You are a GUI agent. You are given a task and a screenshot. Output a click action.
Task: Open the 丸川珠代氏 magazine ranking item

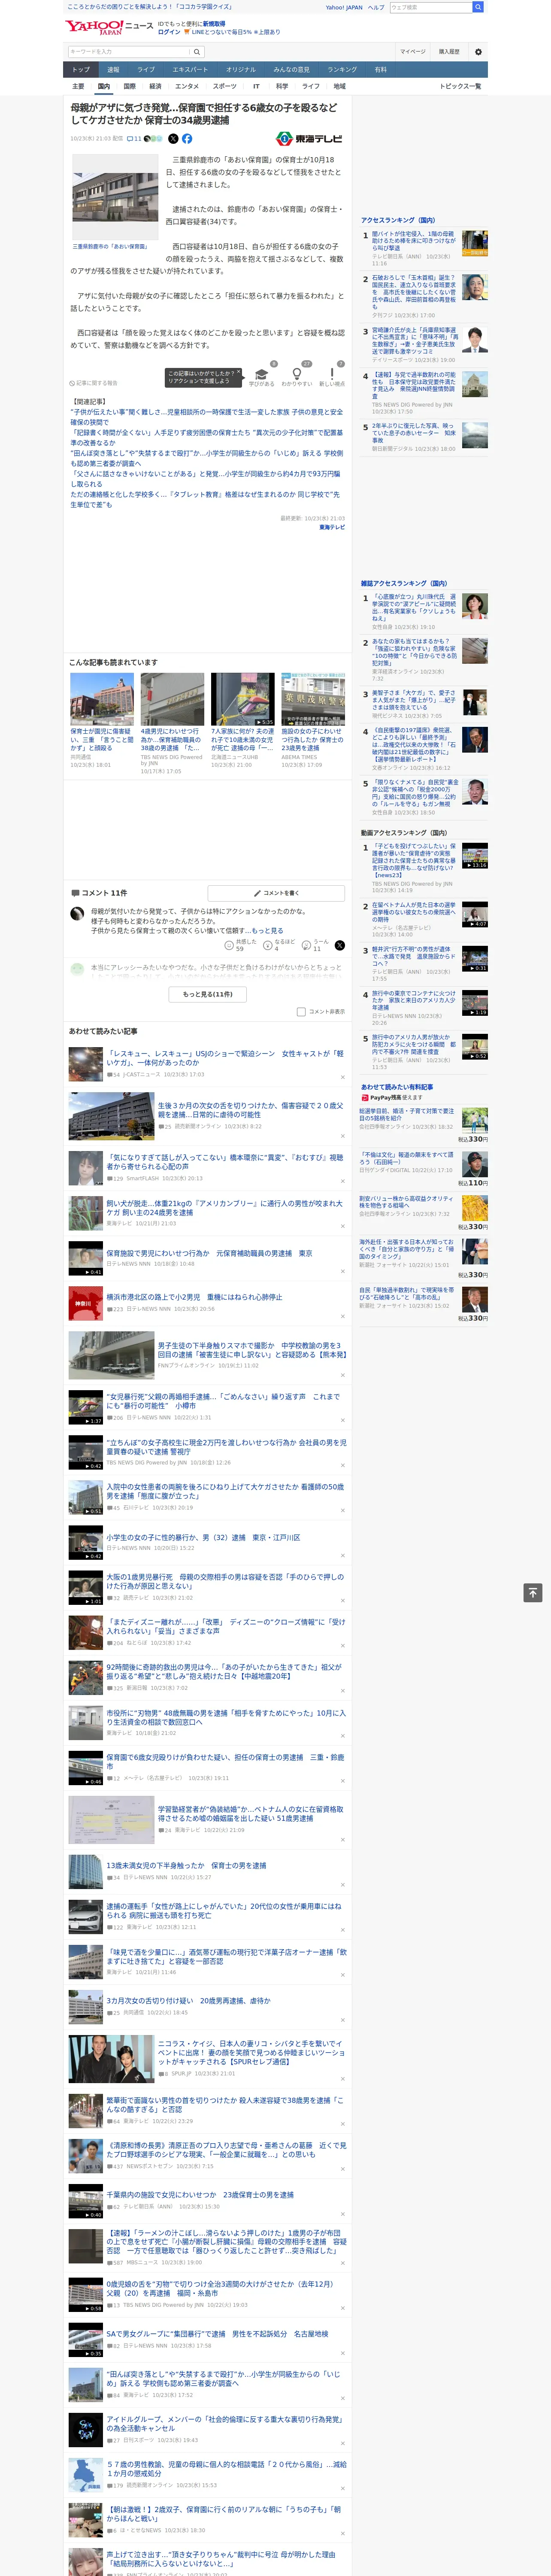414,608
